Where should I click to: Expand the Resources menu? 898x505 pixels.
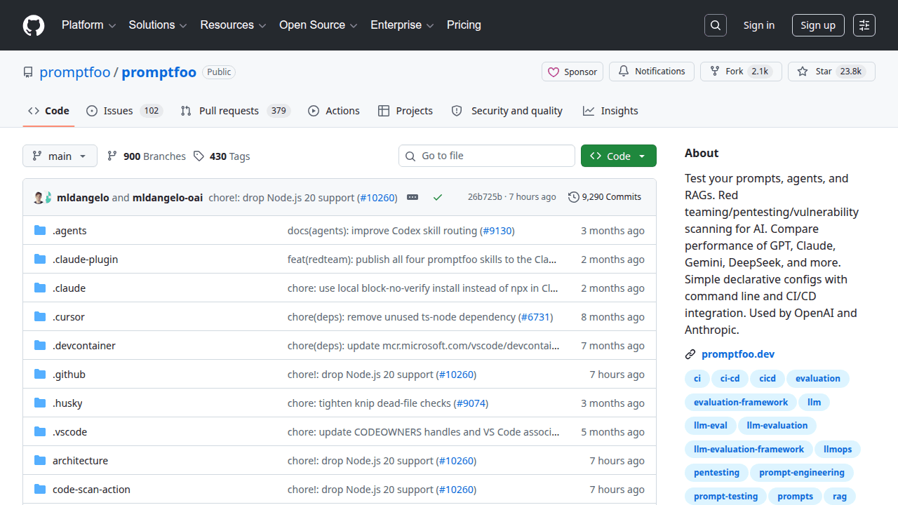[233, 25]
